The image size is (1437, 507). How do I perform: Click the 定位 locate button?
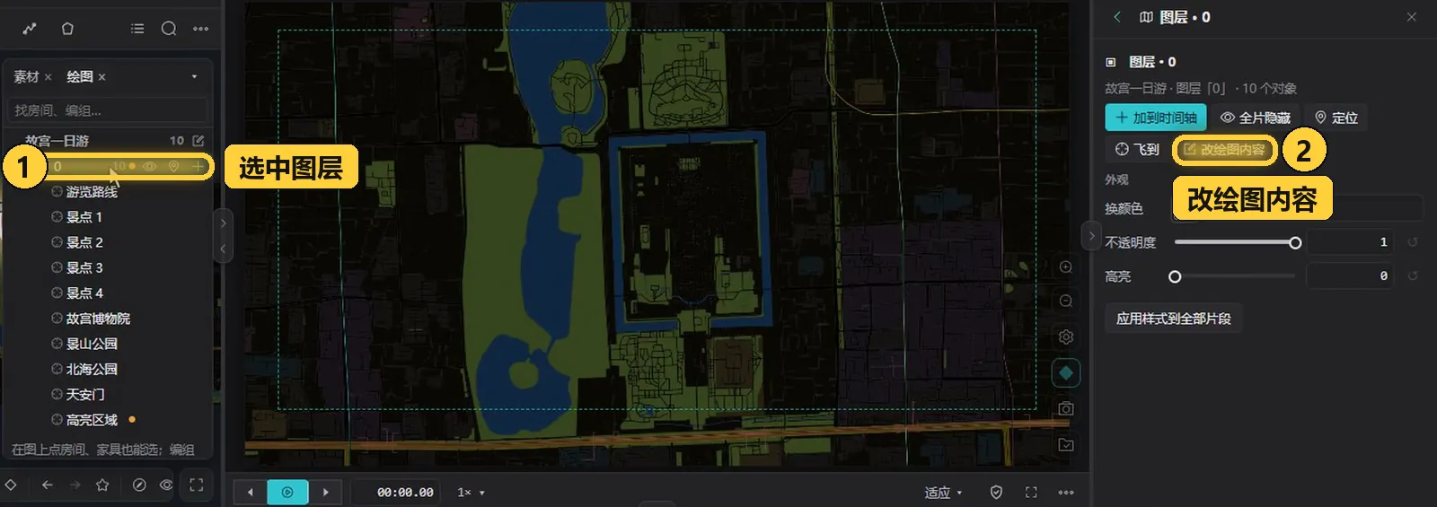click(x=1336, y=118)
